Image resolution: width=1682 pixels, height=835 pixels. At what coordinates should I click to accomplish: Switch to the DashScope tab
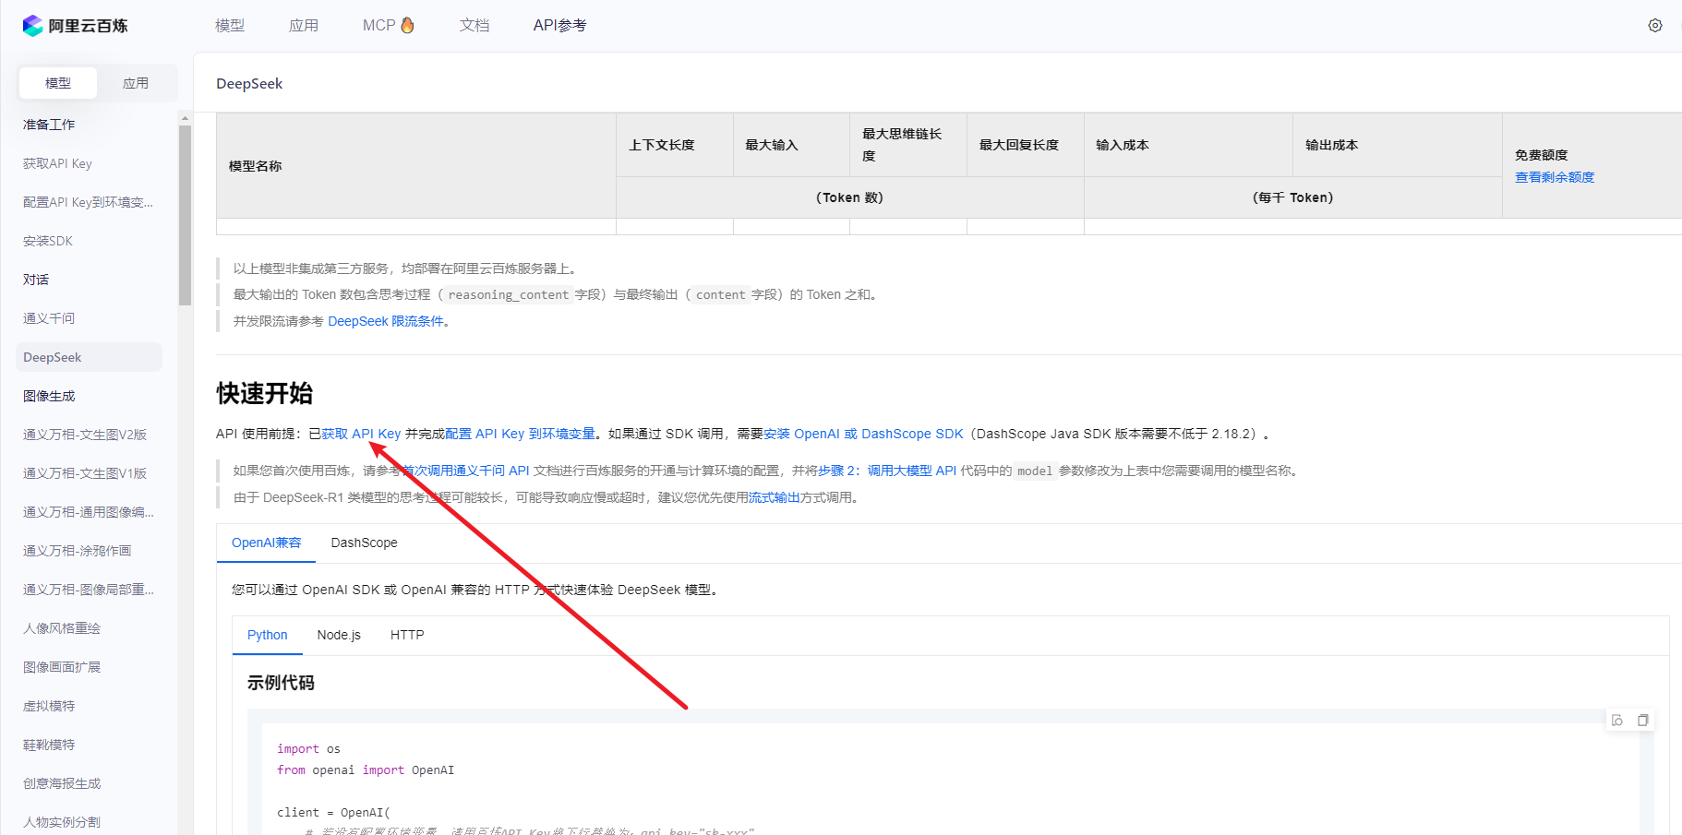click(x=365, y=543)
